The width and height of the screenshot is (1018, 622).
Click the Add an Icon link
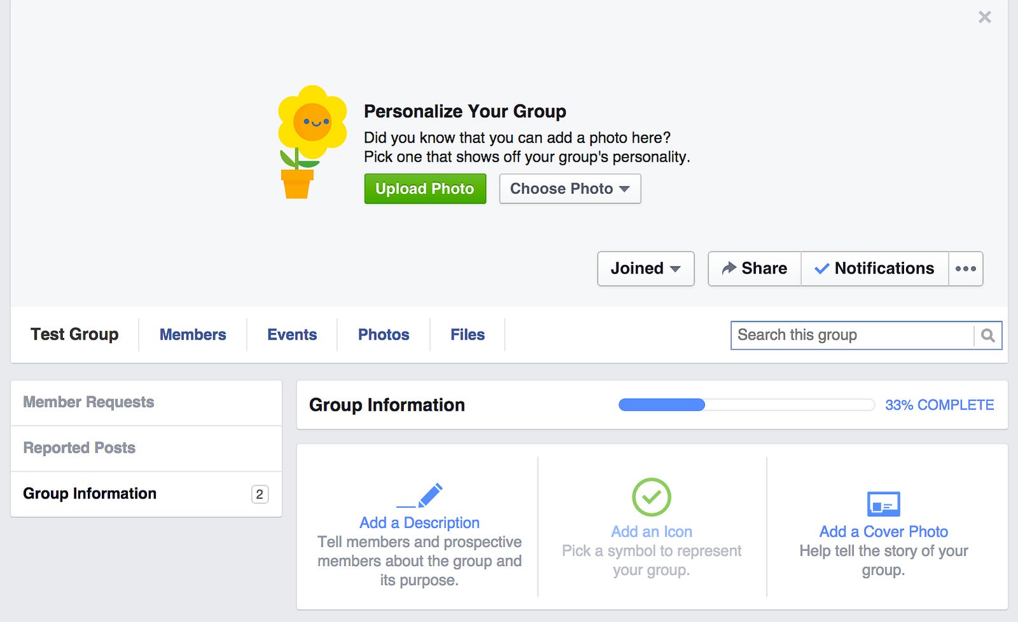click(652, 532)
